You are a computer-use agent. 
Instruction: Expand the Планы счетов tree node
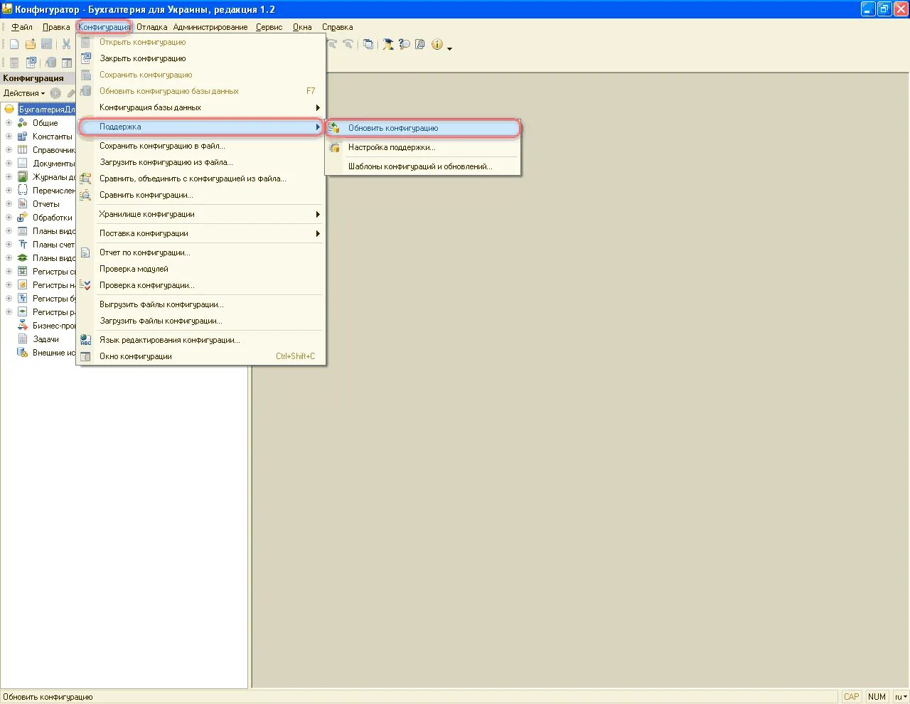9,245
